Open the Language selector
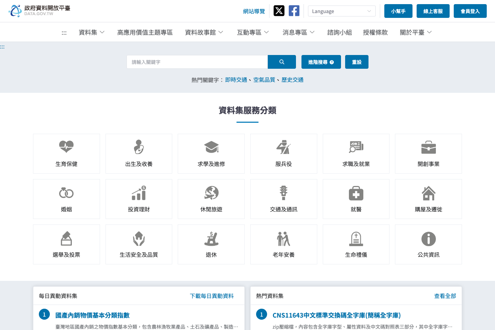The width and height of the screenshot is (495, 330). point(341,11)
